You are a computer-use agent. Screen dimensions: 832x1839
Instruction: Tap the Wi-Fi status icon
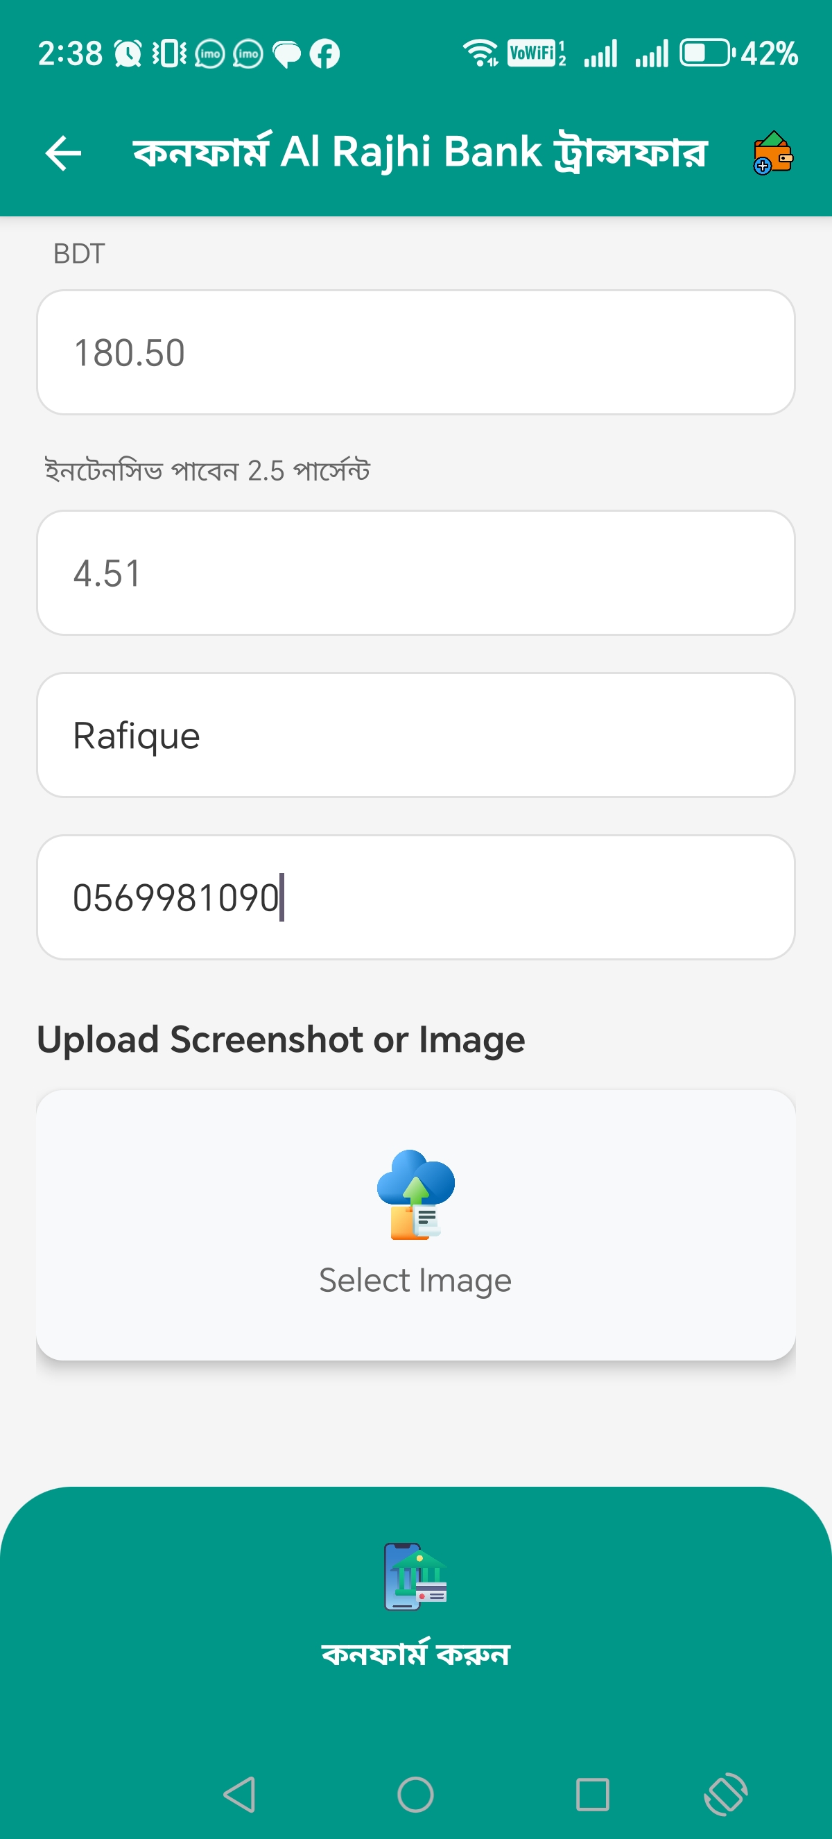[480, 53]
